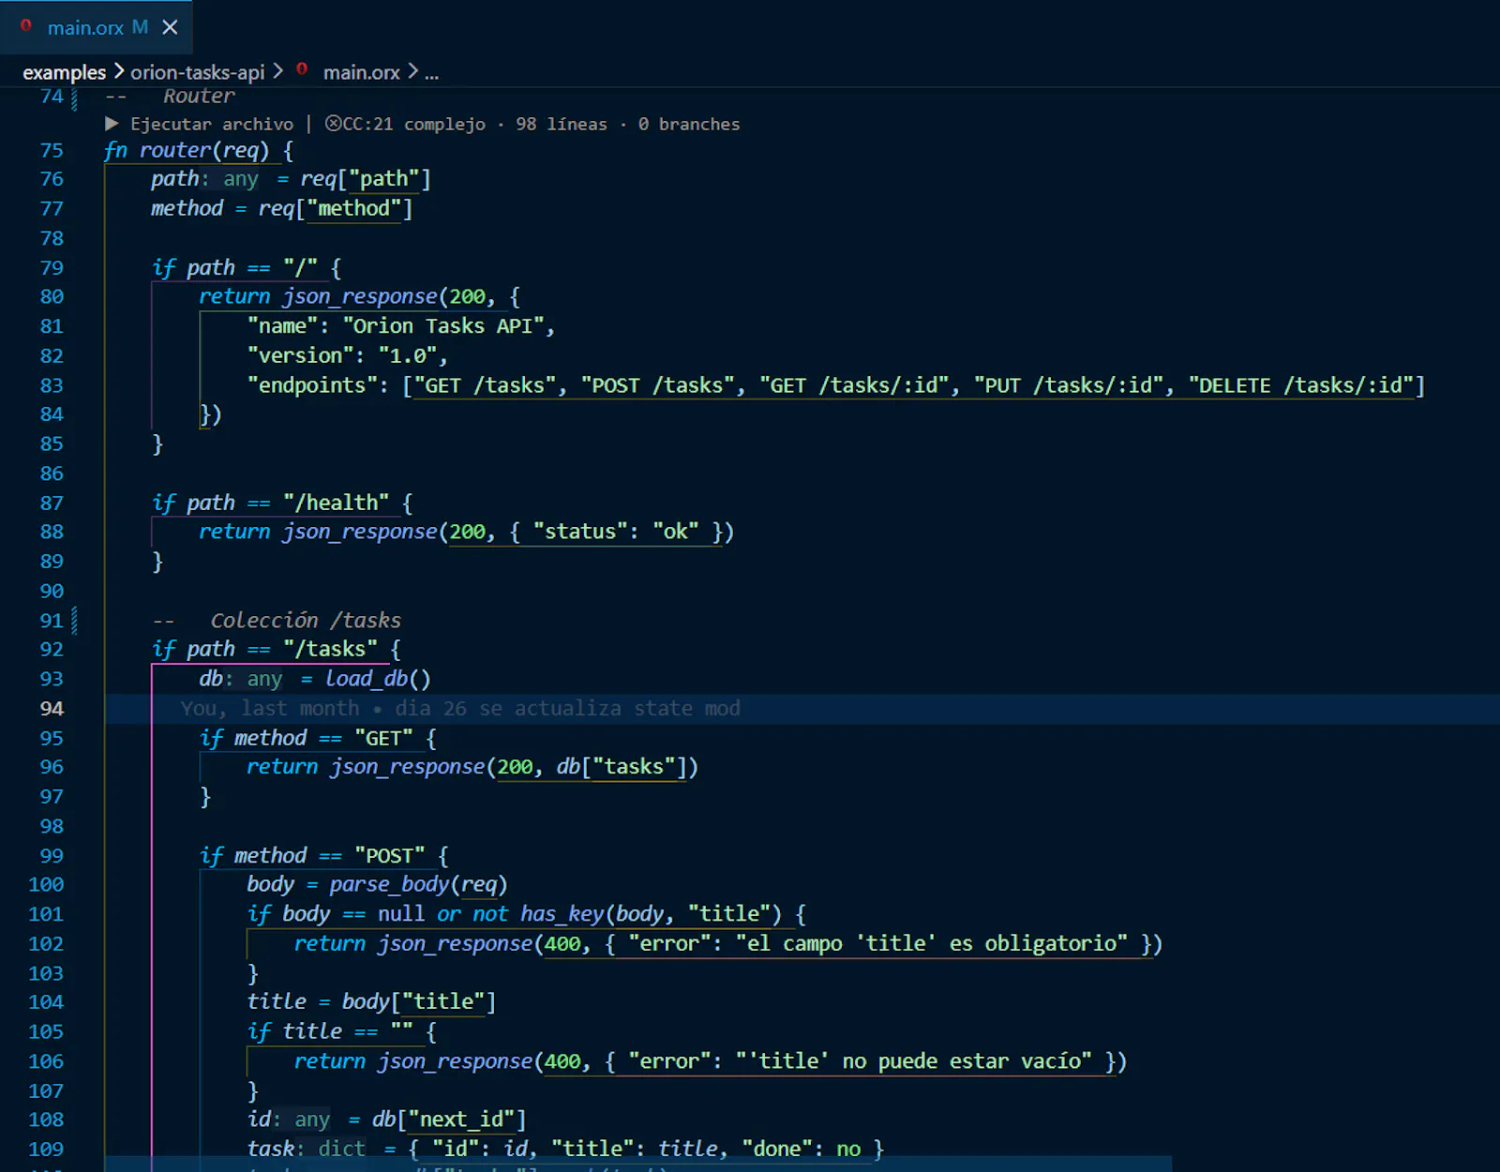Click the "PUT /tasks/:id" endpoint string
This screenshot has width=1500, height=1172.
click(1068, 385)
